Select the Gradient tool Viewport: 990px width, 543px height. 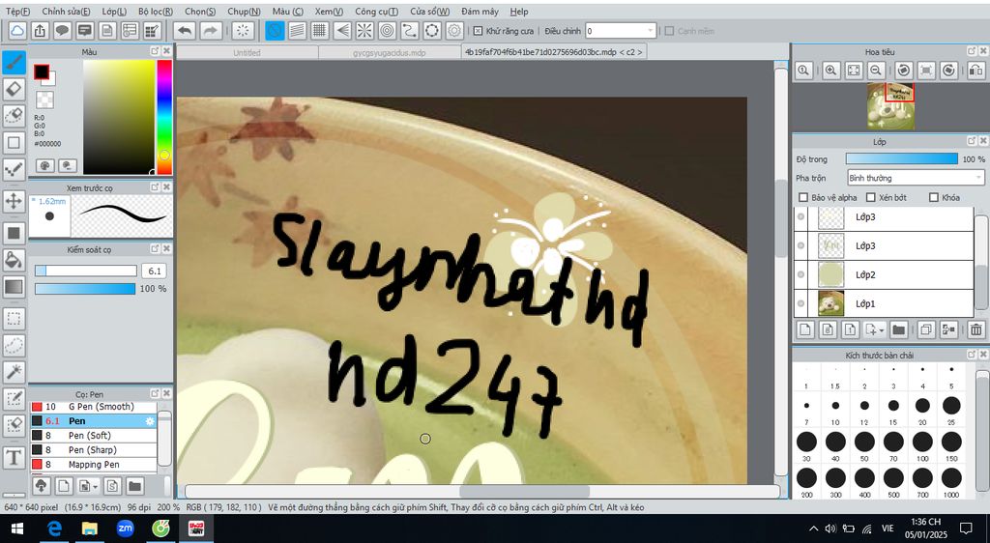[14, 287]
